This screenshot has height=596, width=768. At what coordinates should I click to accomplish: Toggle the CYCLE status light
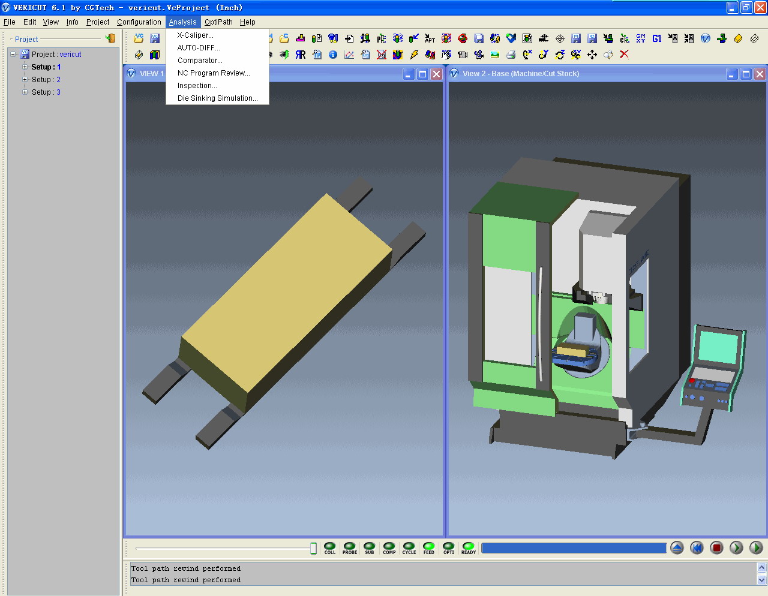(409, 548)
